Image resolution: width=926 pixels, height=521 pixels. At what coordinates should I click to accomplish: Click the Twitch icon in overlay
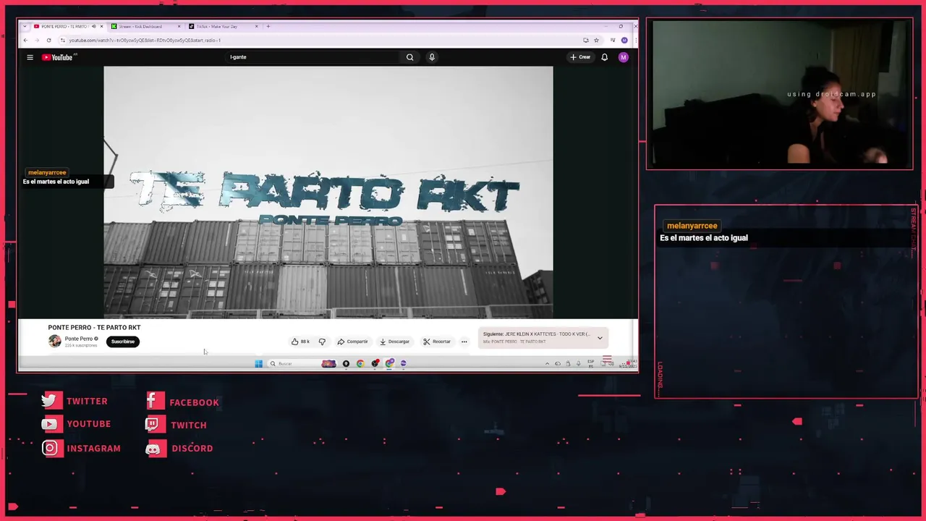tap(152, 425)
